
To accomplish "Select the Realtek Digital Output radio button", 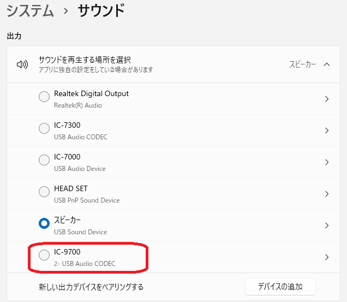I will [x=44, y=97].
